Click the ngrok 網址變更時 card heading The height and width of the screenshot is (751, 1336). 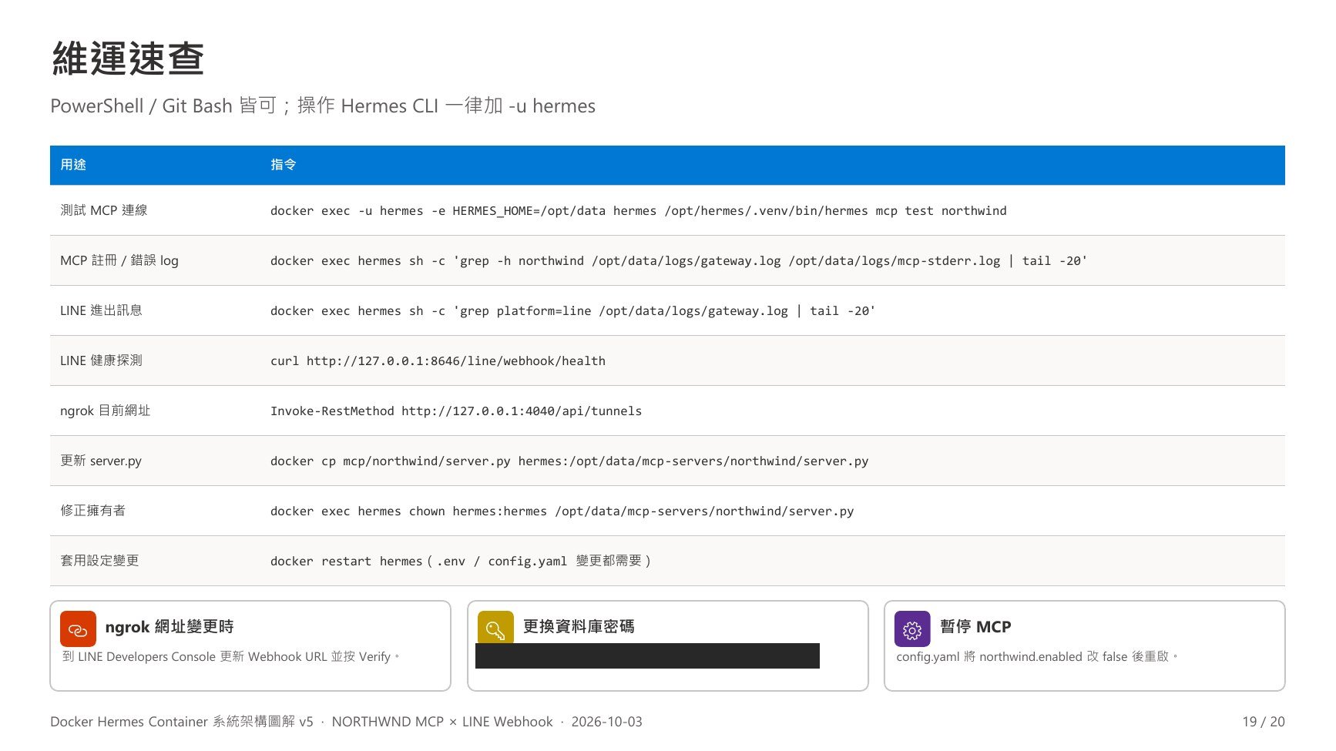point(170,627)
